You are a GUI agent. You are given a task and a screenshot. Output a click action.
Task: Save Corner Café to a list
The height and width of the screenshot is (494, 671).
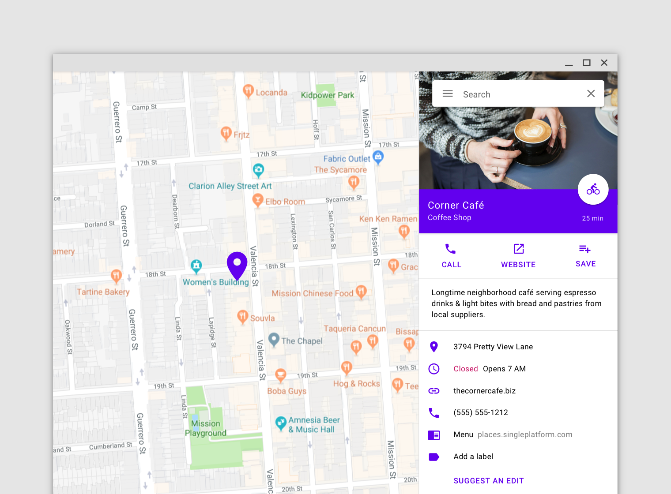point(585,256)
